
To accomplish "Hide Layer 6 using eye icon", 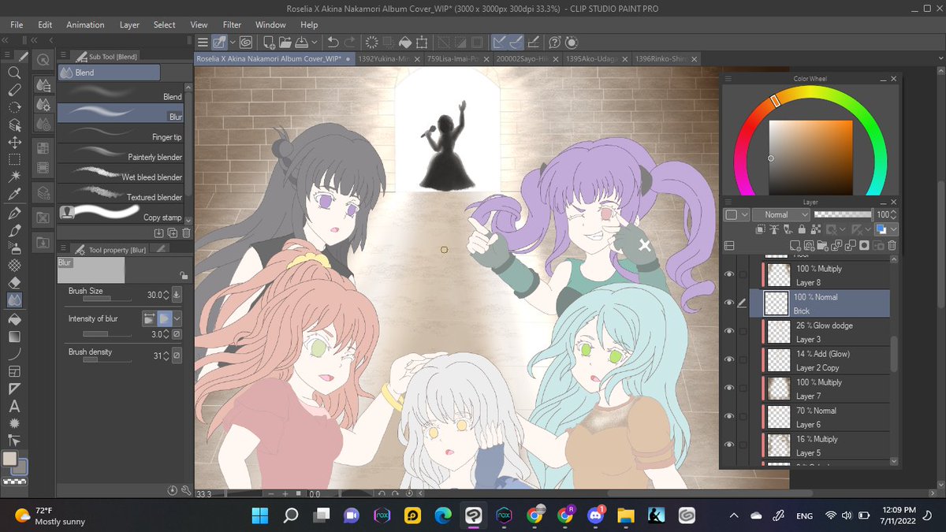I will coord(729,416).
